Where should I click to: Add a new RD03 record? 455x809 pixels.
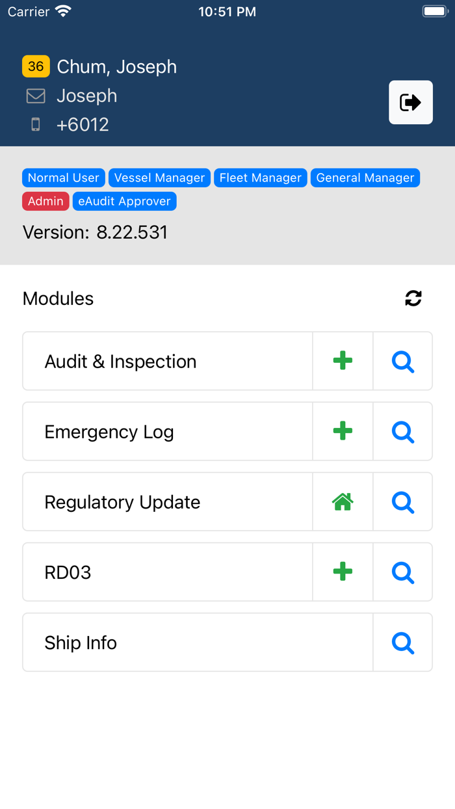(x=343, y=572)
